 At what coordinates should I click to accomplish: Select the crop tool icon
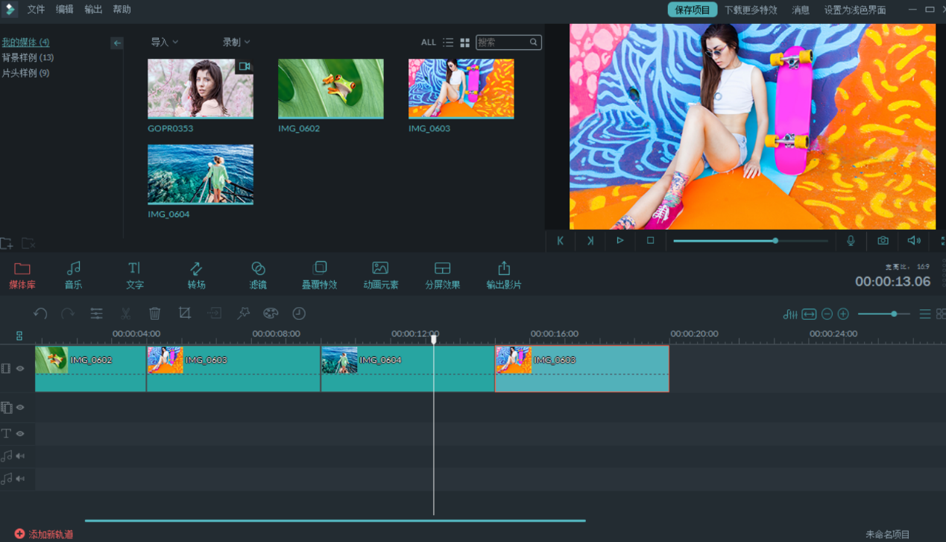click(x=185, y=314)
